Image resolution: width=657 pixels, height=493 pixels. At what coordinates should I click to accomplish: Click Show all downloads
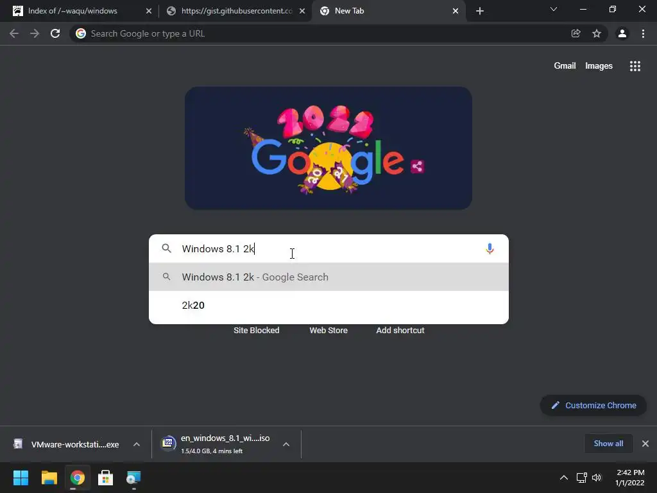[608, 444]
